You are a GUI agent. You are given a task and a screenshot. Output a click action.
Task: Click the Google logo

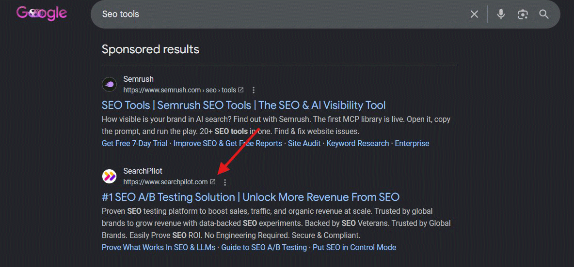point(41,14)
